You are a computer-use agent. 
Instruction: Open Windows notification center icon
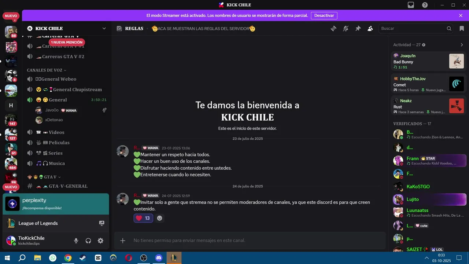pos(459,258)
